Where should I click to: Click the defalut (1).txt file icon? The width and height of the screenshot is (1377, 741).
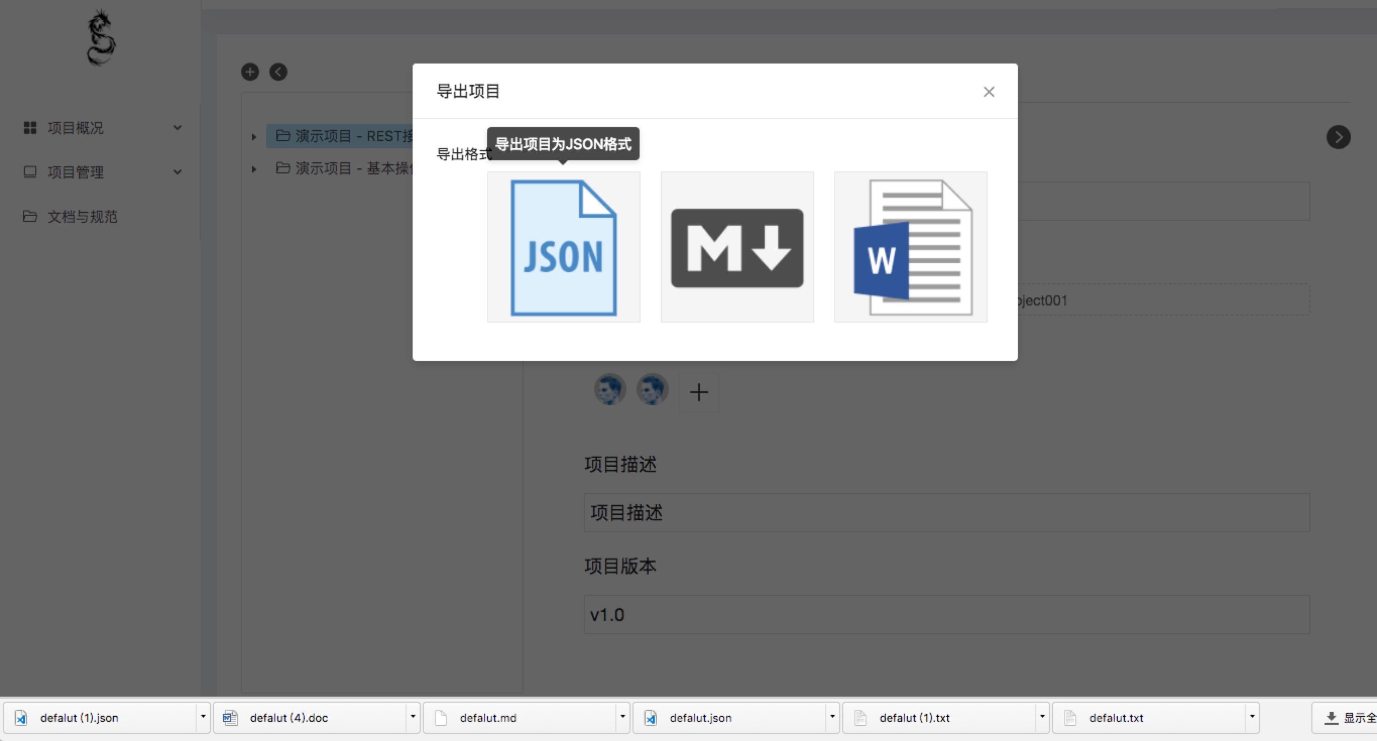[860, 717]
